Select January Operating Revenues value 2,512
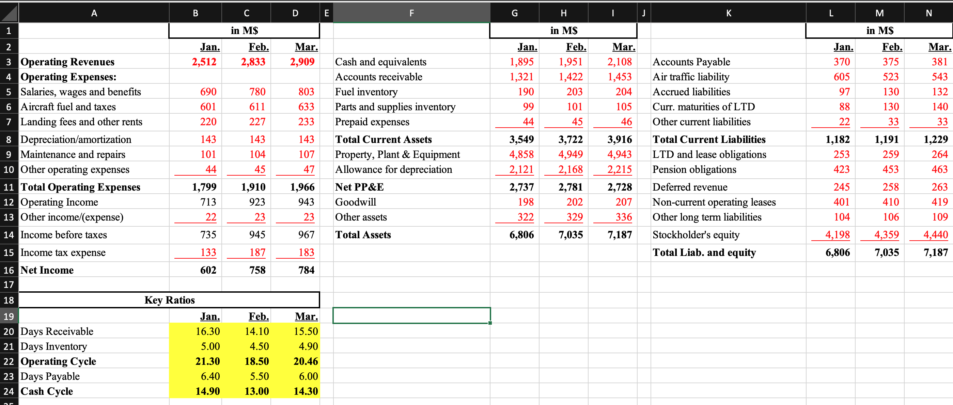This screenshot has width=953, height=405. [204, 62]
